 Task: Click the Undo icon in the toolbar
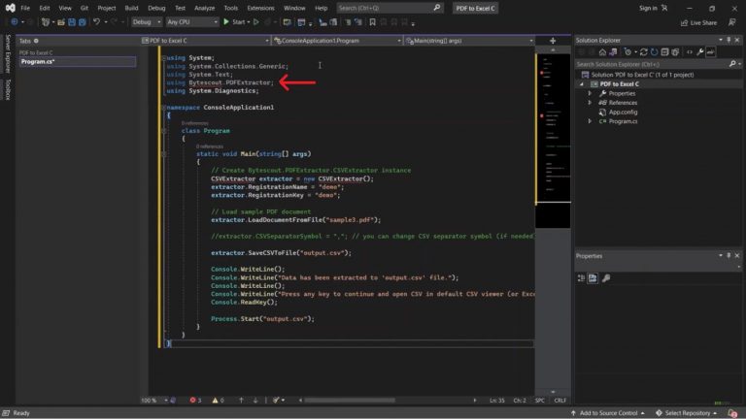click(x=97, y=21)
